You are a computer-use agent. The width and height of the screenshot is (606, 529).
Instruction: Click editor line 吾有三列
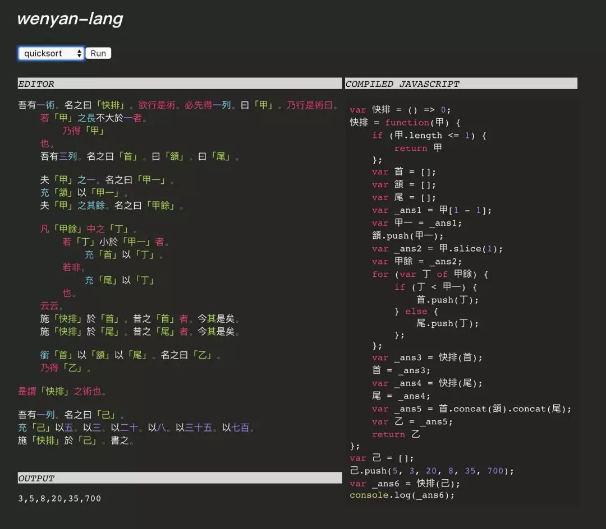coord(140,156)
